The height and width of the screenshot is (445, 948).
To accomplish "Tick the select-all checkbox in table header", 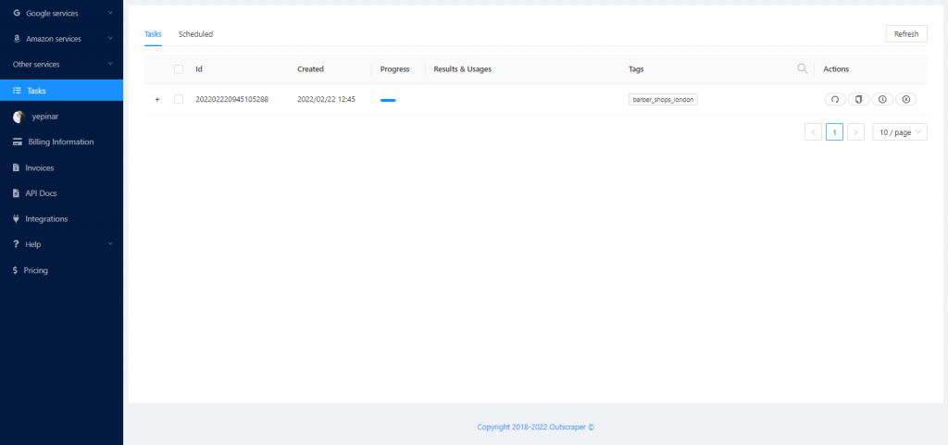I will coord(179,69).
